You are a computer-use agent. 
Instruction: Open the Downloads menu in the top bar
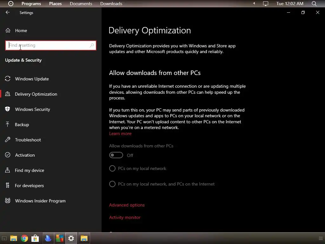tap(111, 3)
